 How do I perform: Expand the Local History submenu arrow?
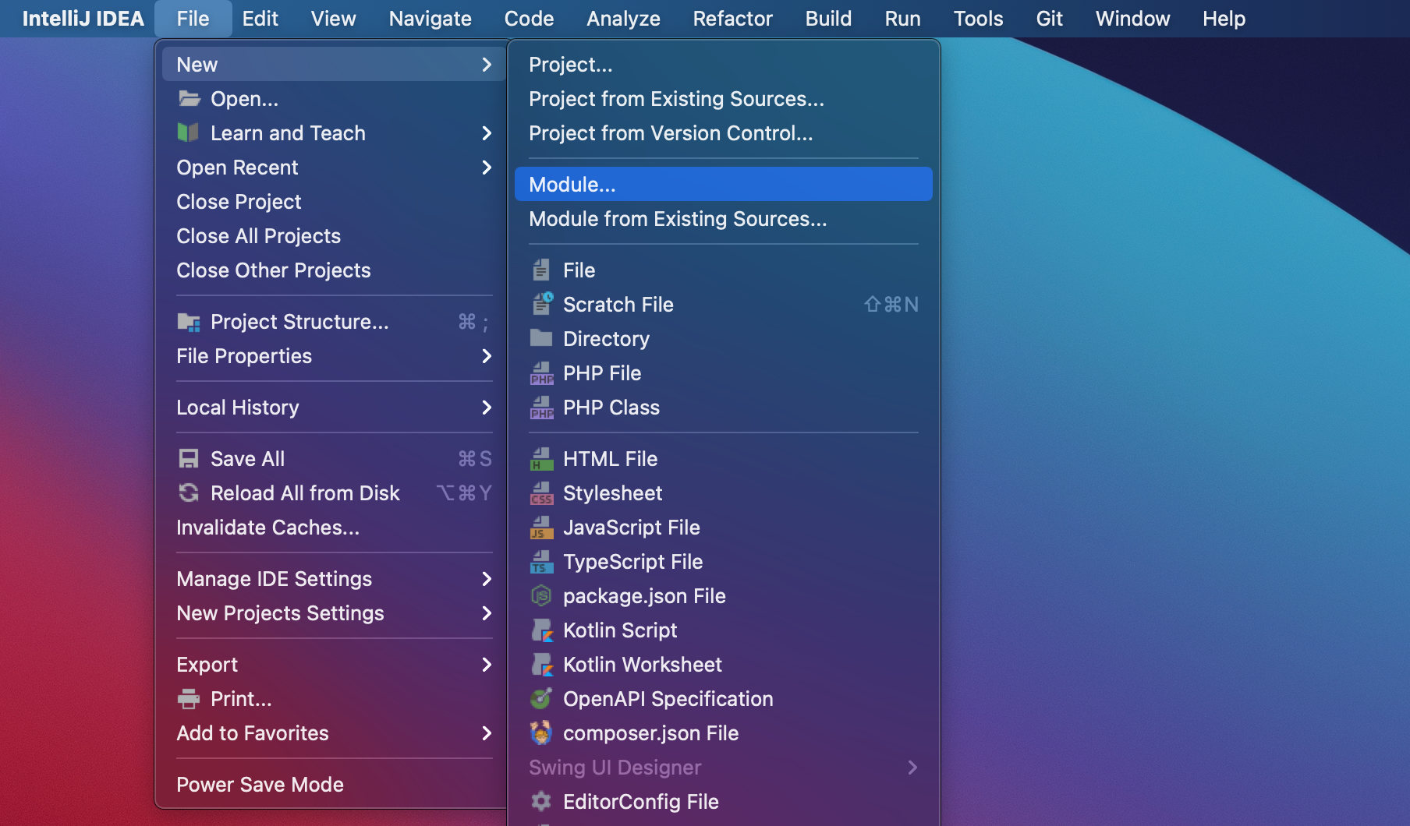click(x=487, y=408)
